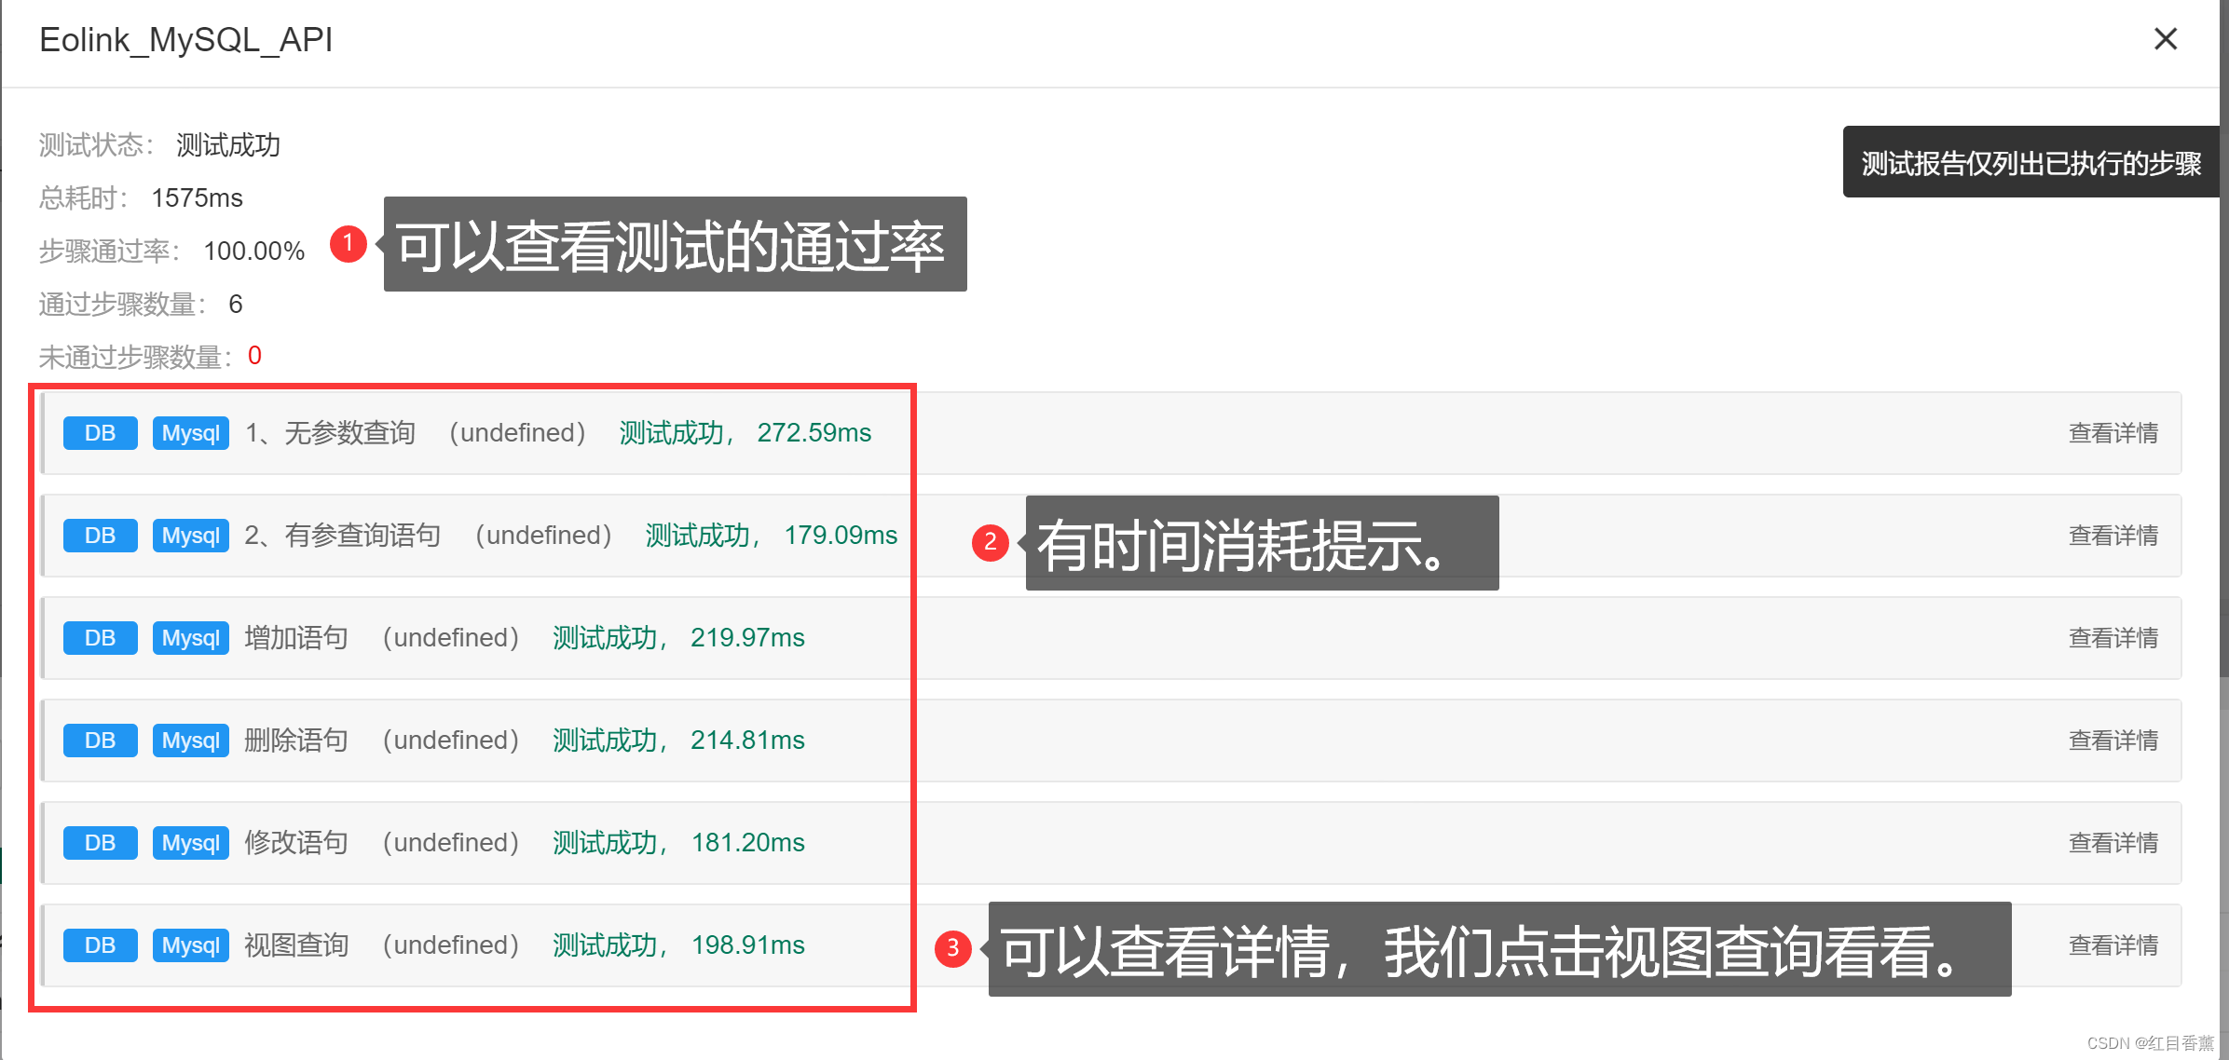Viewport: 2229px width, 1060px height.
Task: Expand the 视图查询 step row
Action: click(296, 945)
